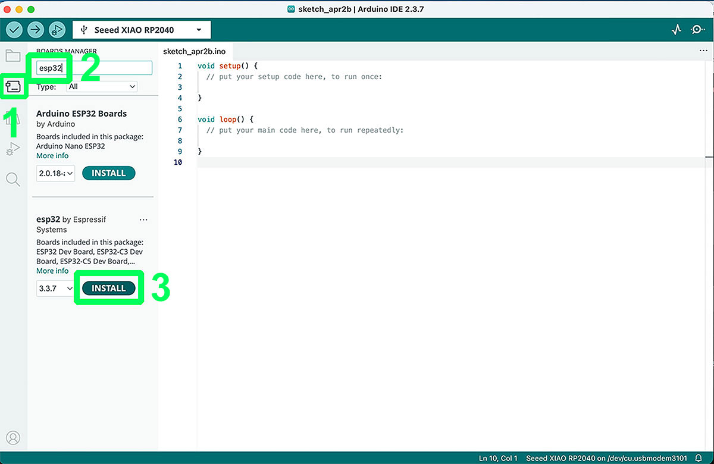Open the Debug sidebar panel
The height and width of the screenshot is (464, 714).
click(x=13, y=149)
